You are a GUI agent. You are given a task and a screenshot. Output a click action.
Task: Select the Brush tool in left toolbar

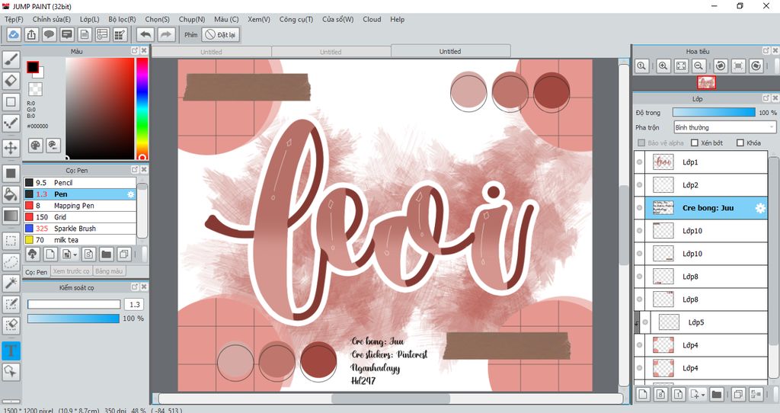11,59
